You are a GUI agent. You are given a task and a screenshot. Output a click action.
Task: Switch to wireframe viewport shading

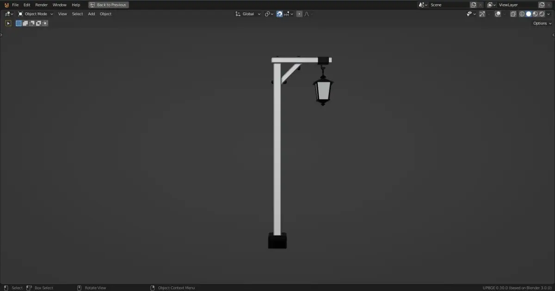(522, 14)
